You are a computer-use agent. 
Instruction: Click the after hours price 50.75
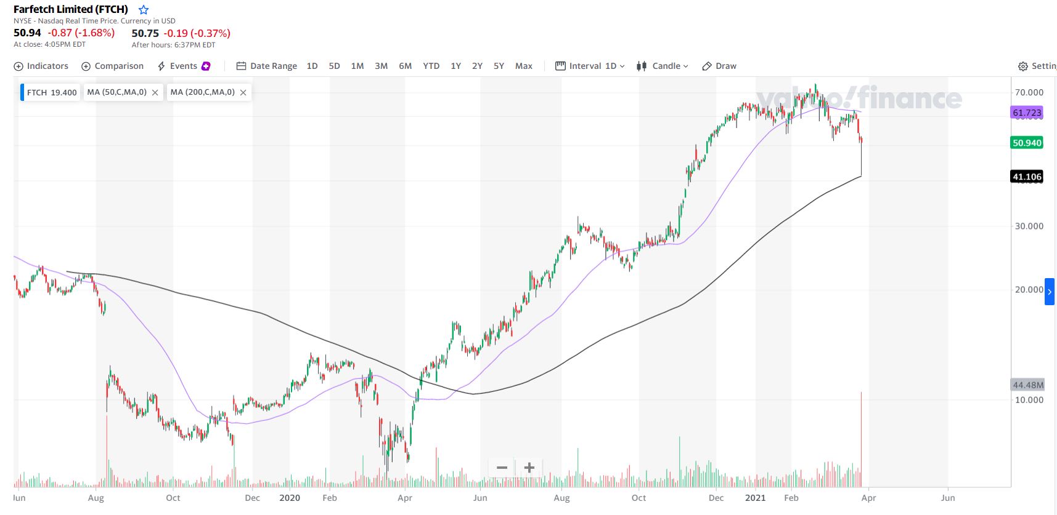[x=145, y=33]
